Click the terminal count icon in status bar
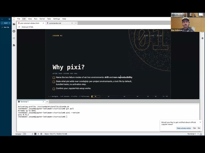This screenshot has width=205, height=153. pos(35,134)
